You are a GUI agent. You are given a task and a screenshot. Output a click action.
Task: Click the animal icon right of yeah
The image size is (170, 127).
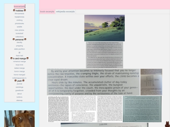23,81
